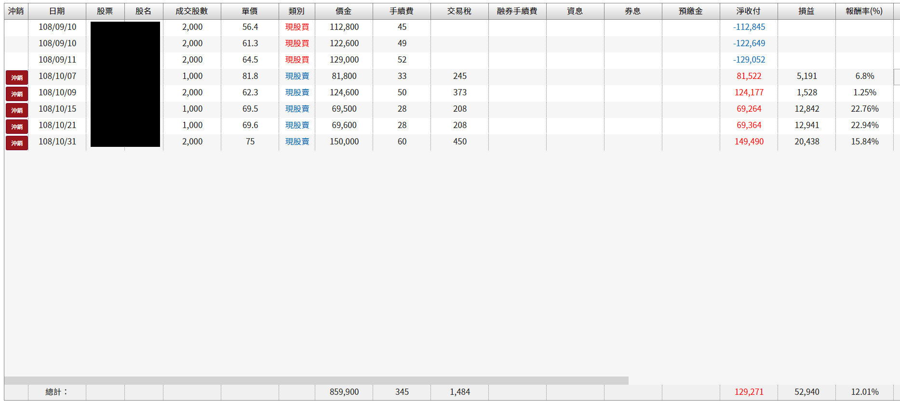Click 沖銷 button for 108/10/07 row
The height and width of the screenshot is (403, 900).
pos(17,78)
